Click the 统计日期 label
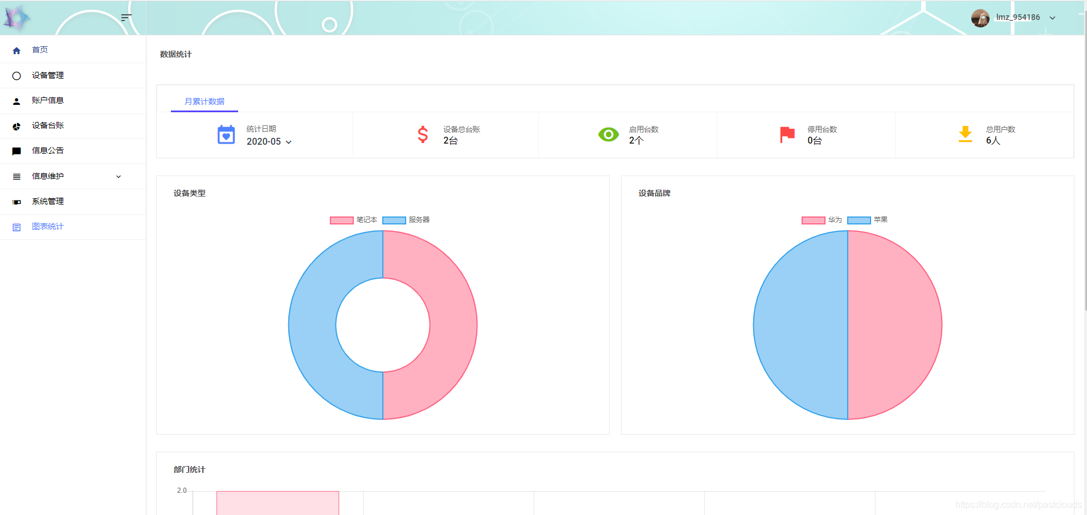 click(261, 129)
